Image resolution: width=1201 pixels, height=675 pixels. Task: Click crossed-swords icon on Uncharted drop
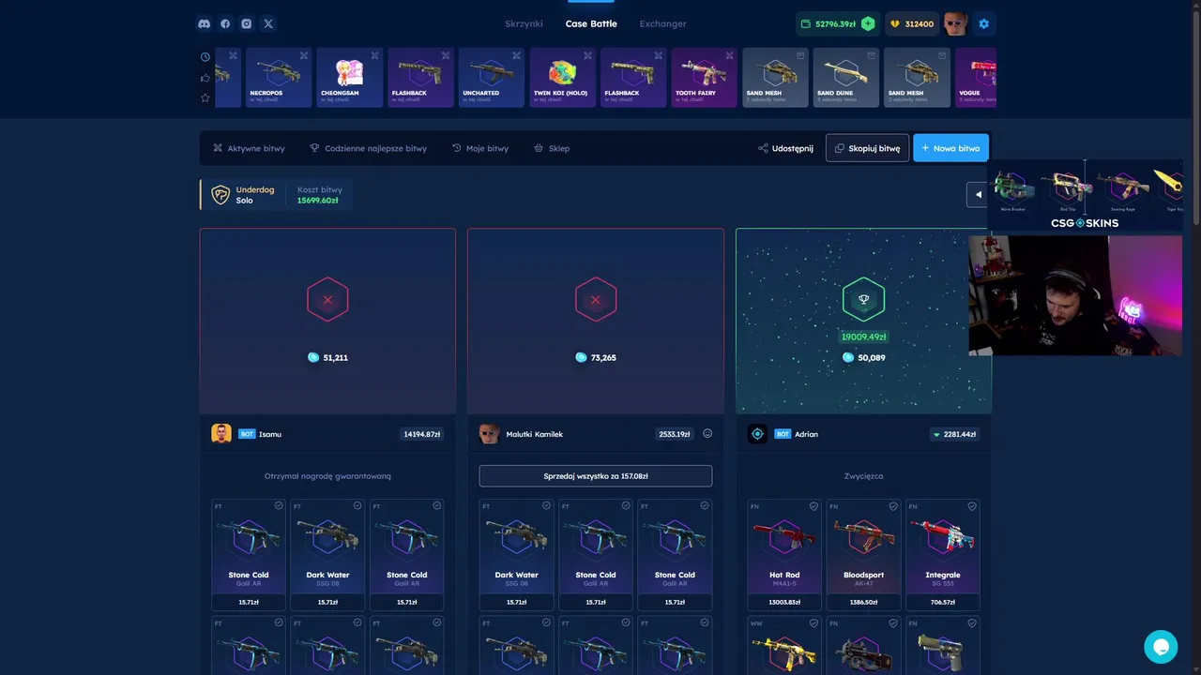coord(517,55)
